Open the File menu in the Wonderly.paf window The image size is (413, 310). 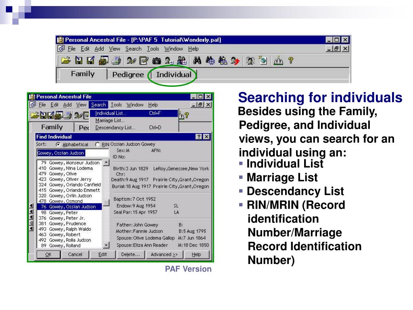point(71,49)
